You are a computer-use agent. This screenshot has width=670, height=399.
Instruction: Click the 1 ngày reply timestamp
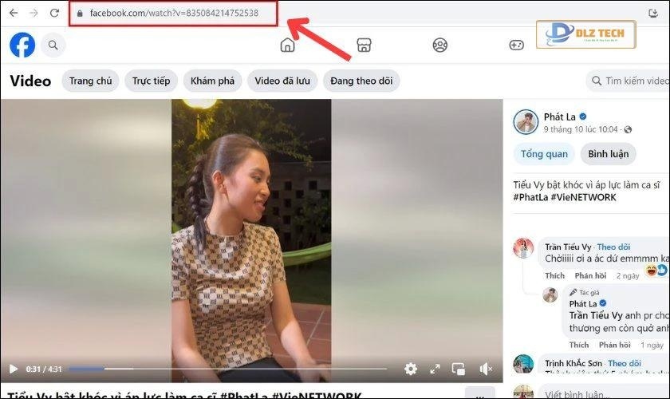652,345
